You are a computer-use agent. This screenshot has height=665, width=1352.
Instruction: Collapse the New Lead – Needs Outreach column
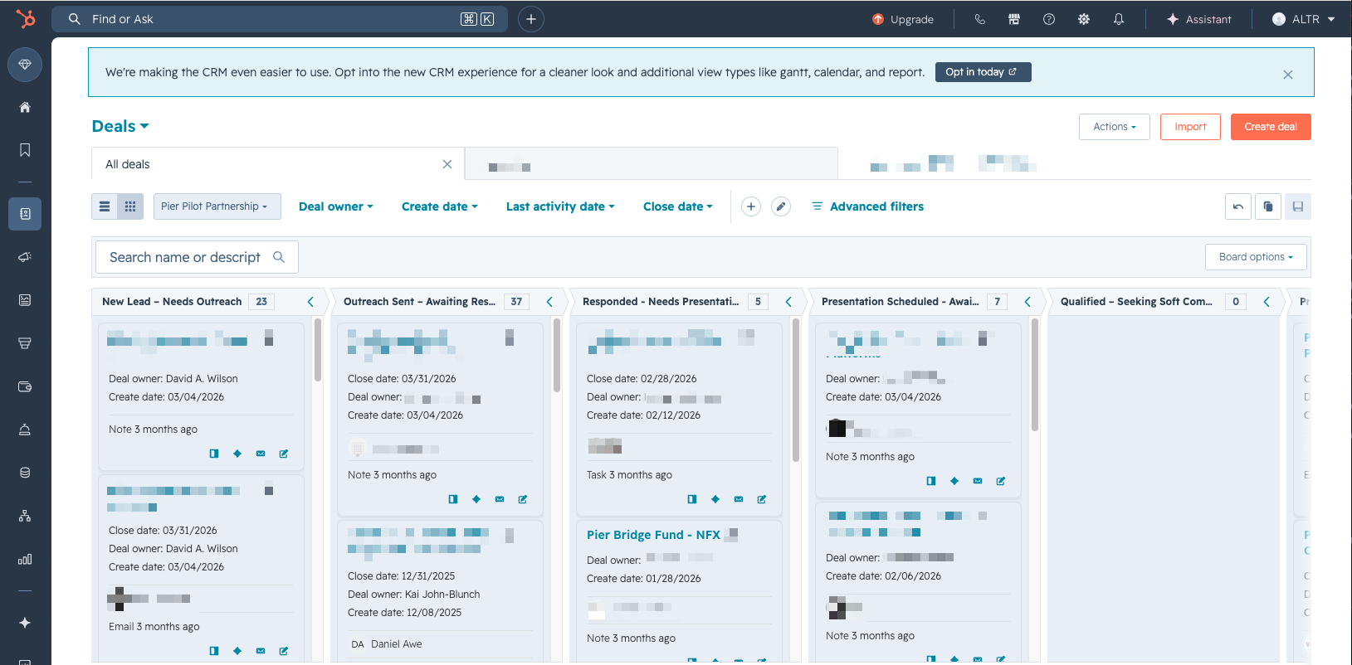310,302
